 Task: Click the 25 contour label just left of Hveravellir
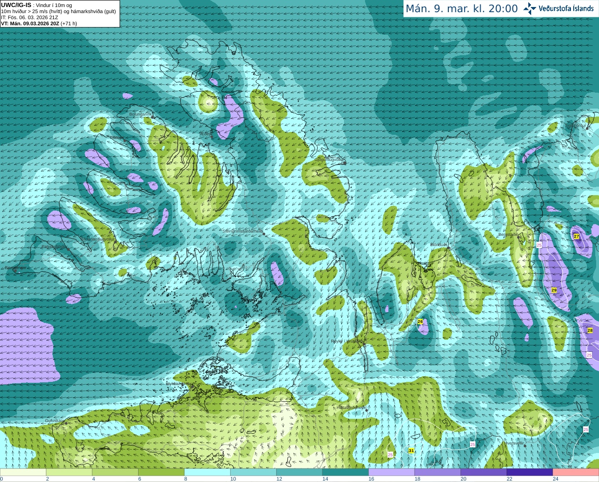pos(473,444)
